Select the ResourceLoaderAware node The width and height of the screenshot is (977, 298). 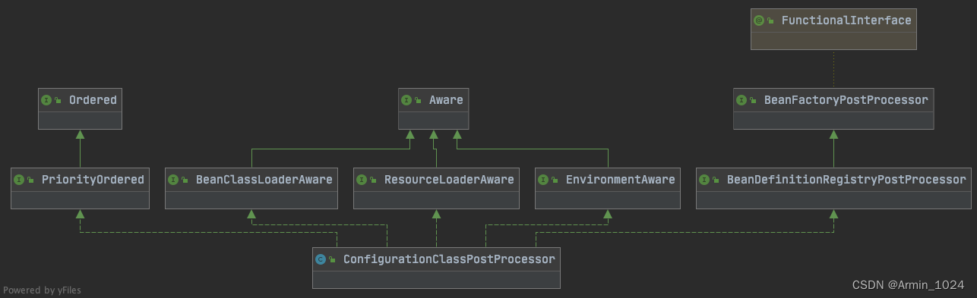pos(436,188)
